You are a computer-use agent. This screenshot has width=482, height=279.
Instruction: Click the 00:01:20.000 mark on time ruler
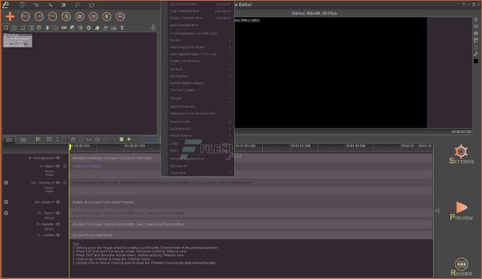click(x=300, y=146)
